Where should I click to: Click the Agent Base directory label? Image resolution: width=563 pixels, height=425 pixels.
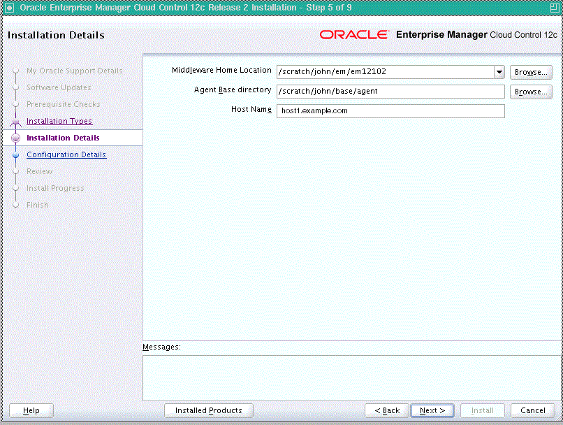(233, 89)
